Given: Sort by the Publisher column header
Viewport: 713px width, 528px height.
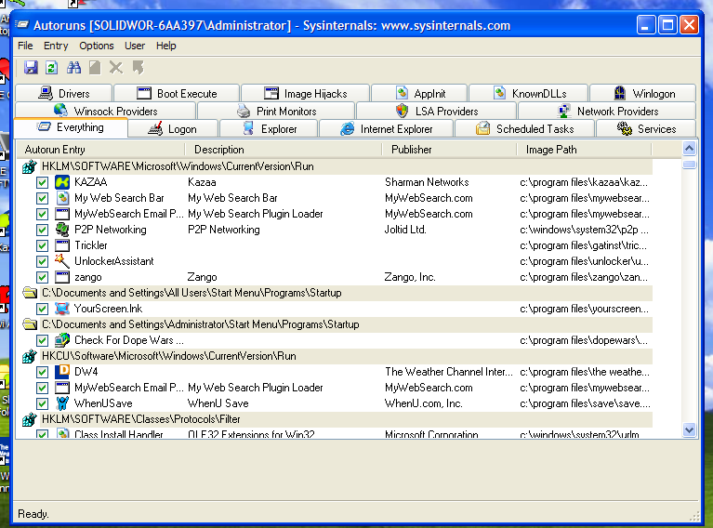Looking at the screenshot, I should click(x=450, y=150).
